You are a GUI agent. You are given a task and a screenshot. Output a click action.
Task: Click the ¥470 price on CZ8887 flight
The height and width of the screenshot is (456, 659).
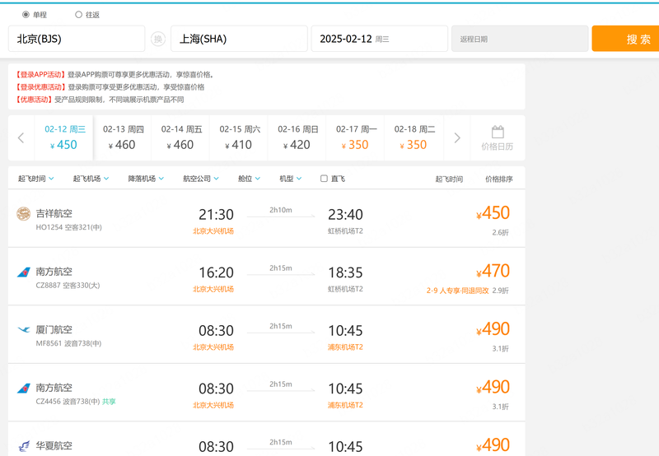click(x=493, y=272)
